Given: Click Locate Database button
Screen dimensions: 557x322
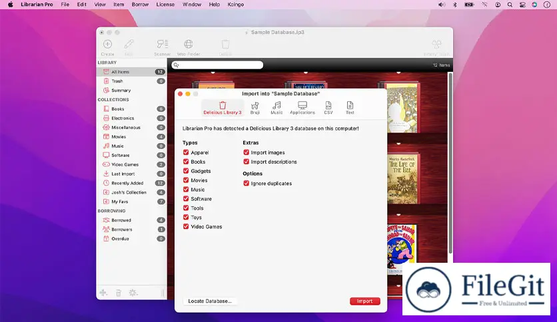Looking at the screenshot, I should [210, 301].
